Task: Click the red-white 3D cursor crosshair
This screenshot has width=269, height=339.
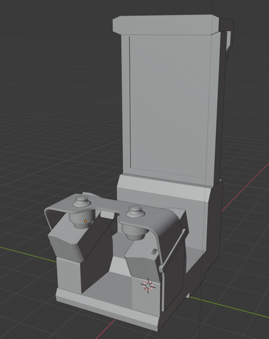Action: [148, 286]
